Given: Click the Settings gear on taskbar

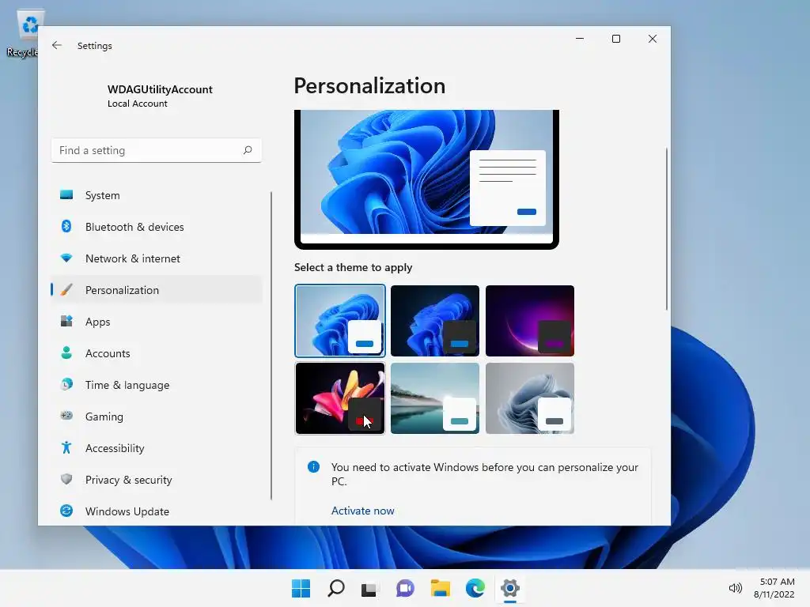Looking at the screenshot, I should point(510,588).
